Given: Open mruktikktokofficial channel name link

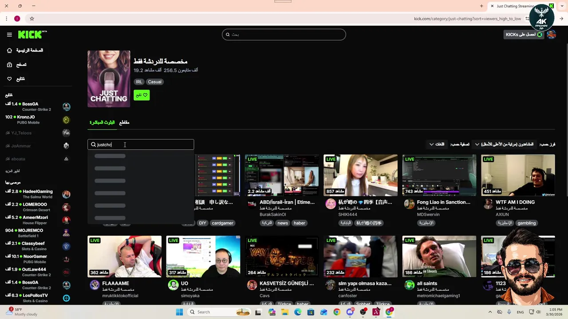Looking at the screenshot, I should [120, 296].
